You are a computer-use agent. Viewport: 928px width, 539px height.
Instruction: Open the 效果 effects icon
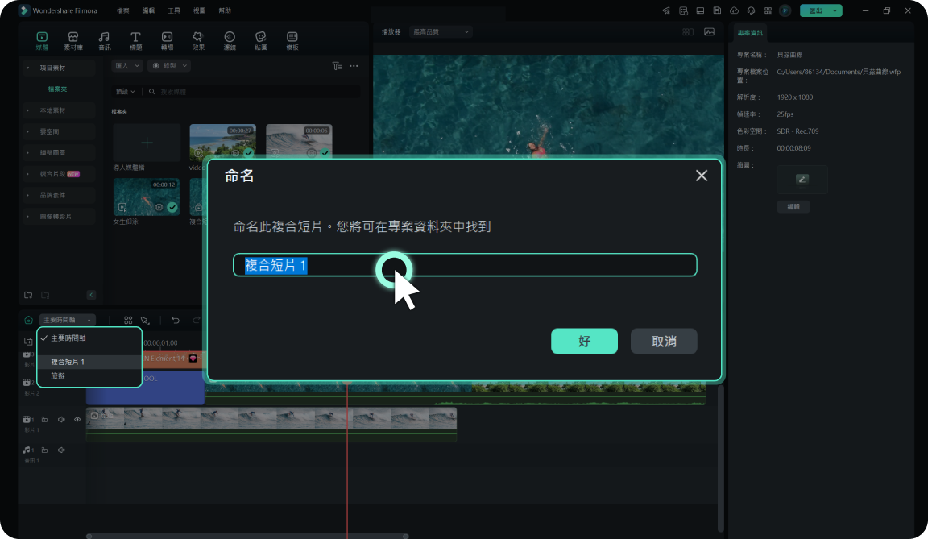pyautogui.click(x=198, y=40)
